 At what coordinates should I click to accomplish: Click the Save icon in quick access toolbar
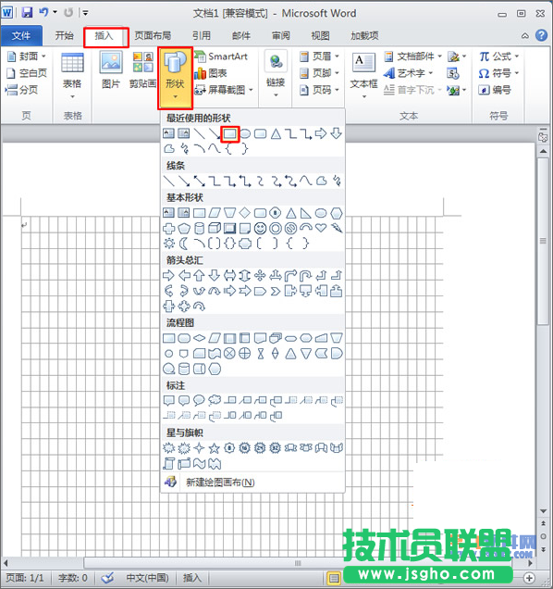[x=27, y=13]
